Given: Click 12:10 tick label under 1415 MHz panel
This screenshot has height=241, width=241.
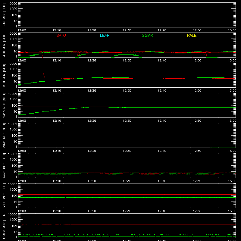Looking at the screenshot, I should coord(57,121).
